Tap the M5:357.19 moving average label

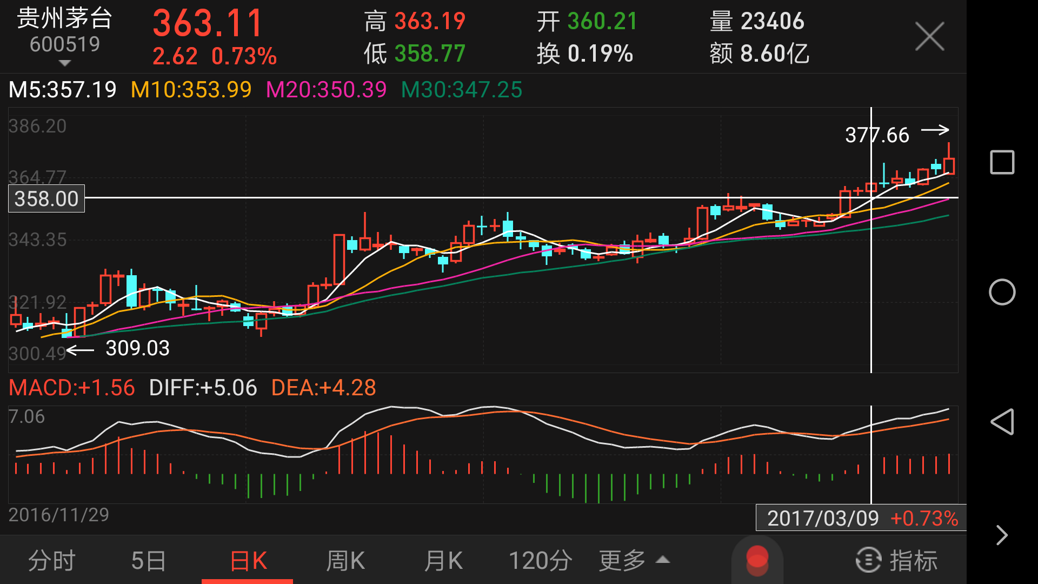[63, 90]
